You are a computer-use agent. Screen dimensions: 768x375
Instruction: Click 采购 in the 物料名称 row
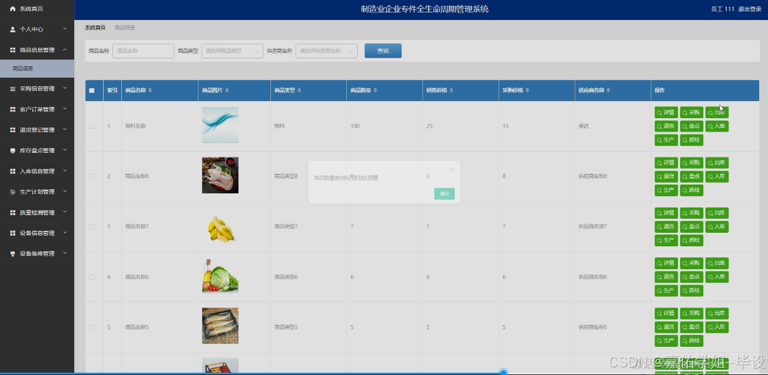691,112
